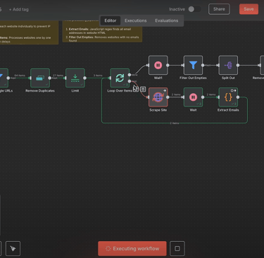Click the Share button
The image size is (264, 258).
(x=219, y=9)
